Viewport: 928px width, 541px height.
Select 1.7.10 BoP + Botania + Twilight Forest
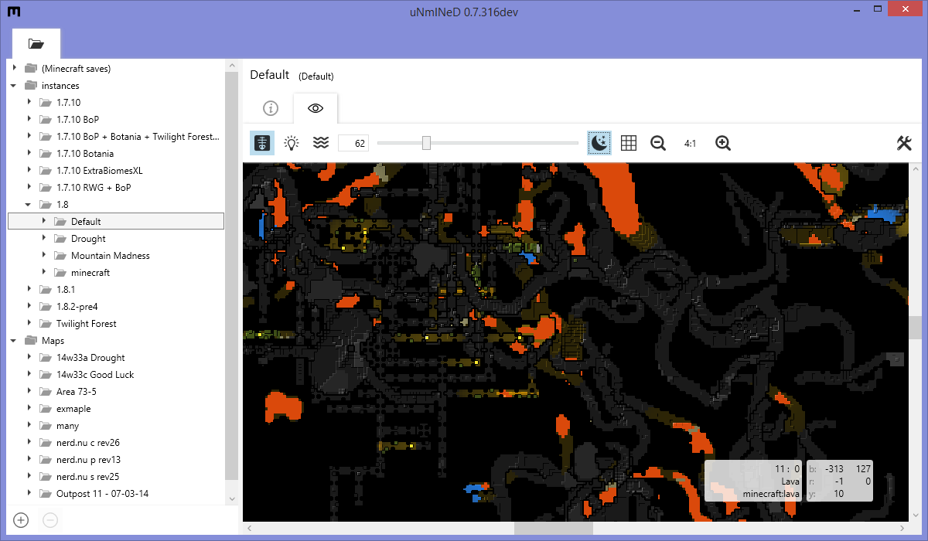point(138,136)
